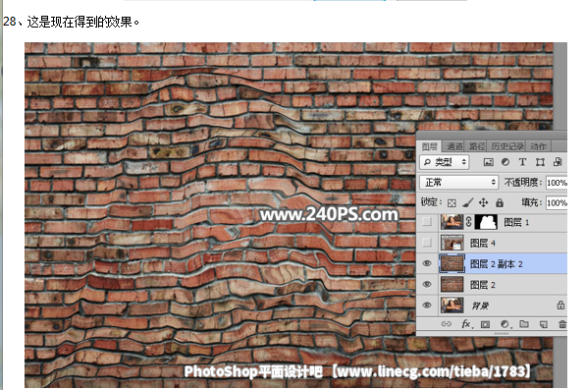Viewport: 585px width, 390px height.
Task: Select 图层 1 image thumbnail
Action: click(452, 222)
